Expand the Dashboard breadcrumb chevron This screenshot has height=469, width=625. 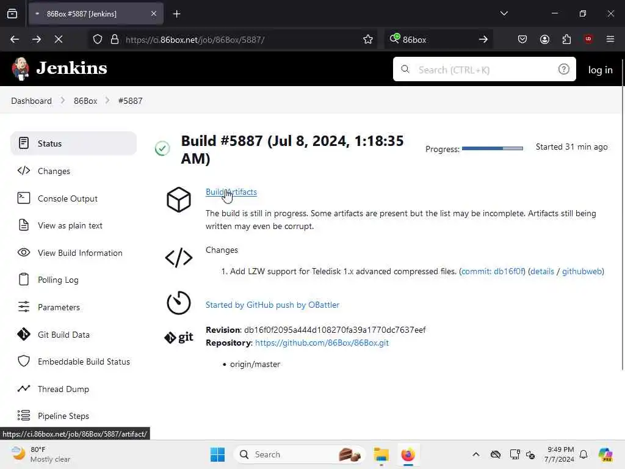pos(63,101)
